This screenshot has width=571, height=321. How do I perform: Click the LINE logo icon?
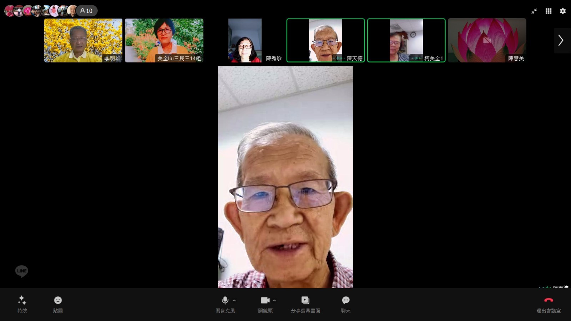coord(21,271)
